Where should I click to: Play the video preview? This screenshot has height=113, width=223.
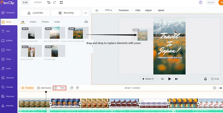click(169, 79)
